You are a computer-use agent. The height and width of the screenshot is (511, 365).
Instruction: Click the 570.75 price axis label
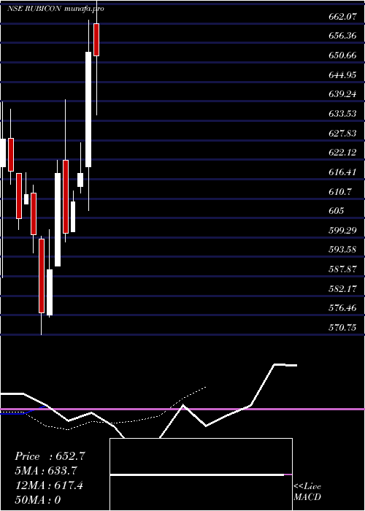[342, 328]
